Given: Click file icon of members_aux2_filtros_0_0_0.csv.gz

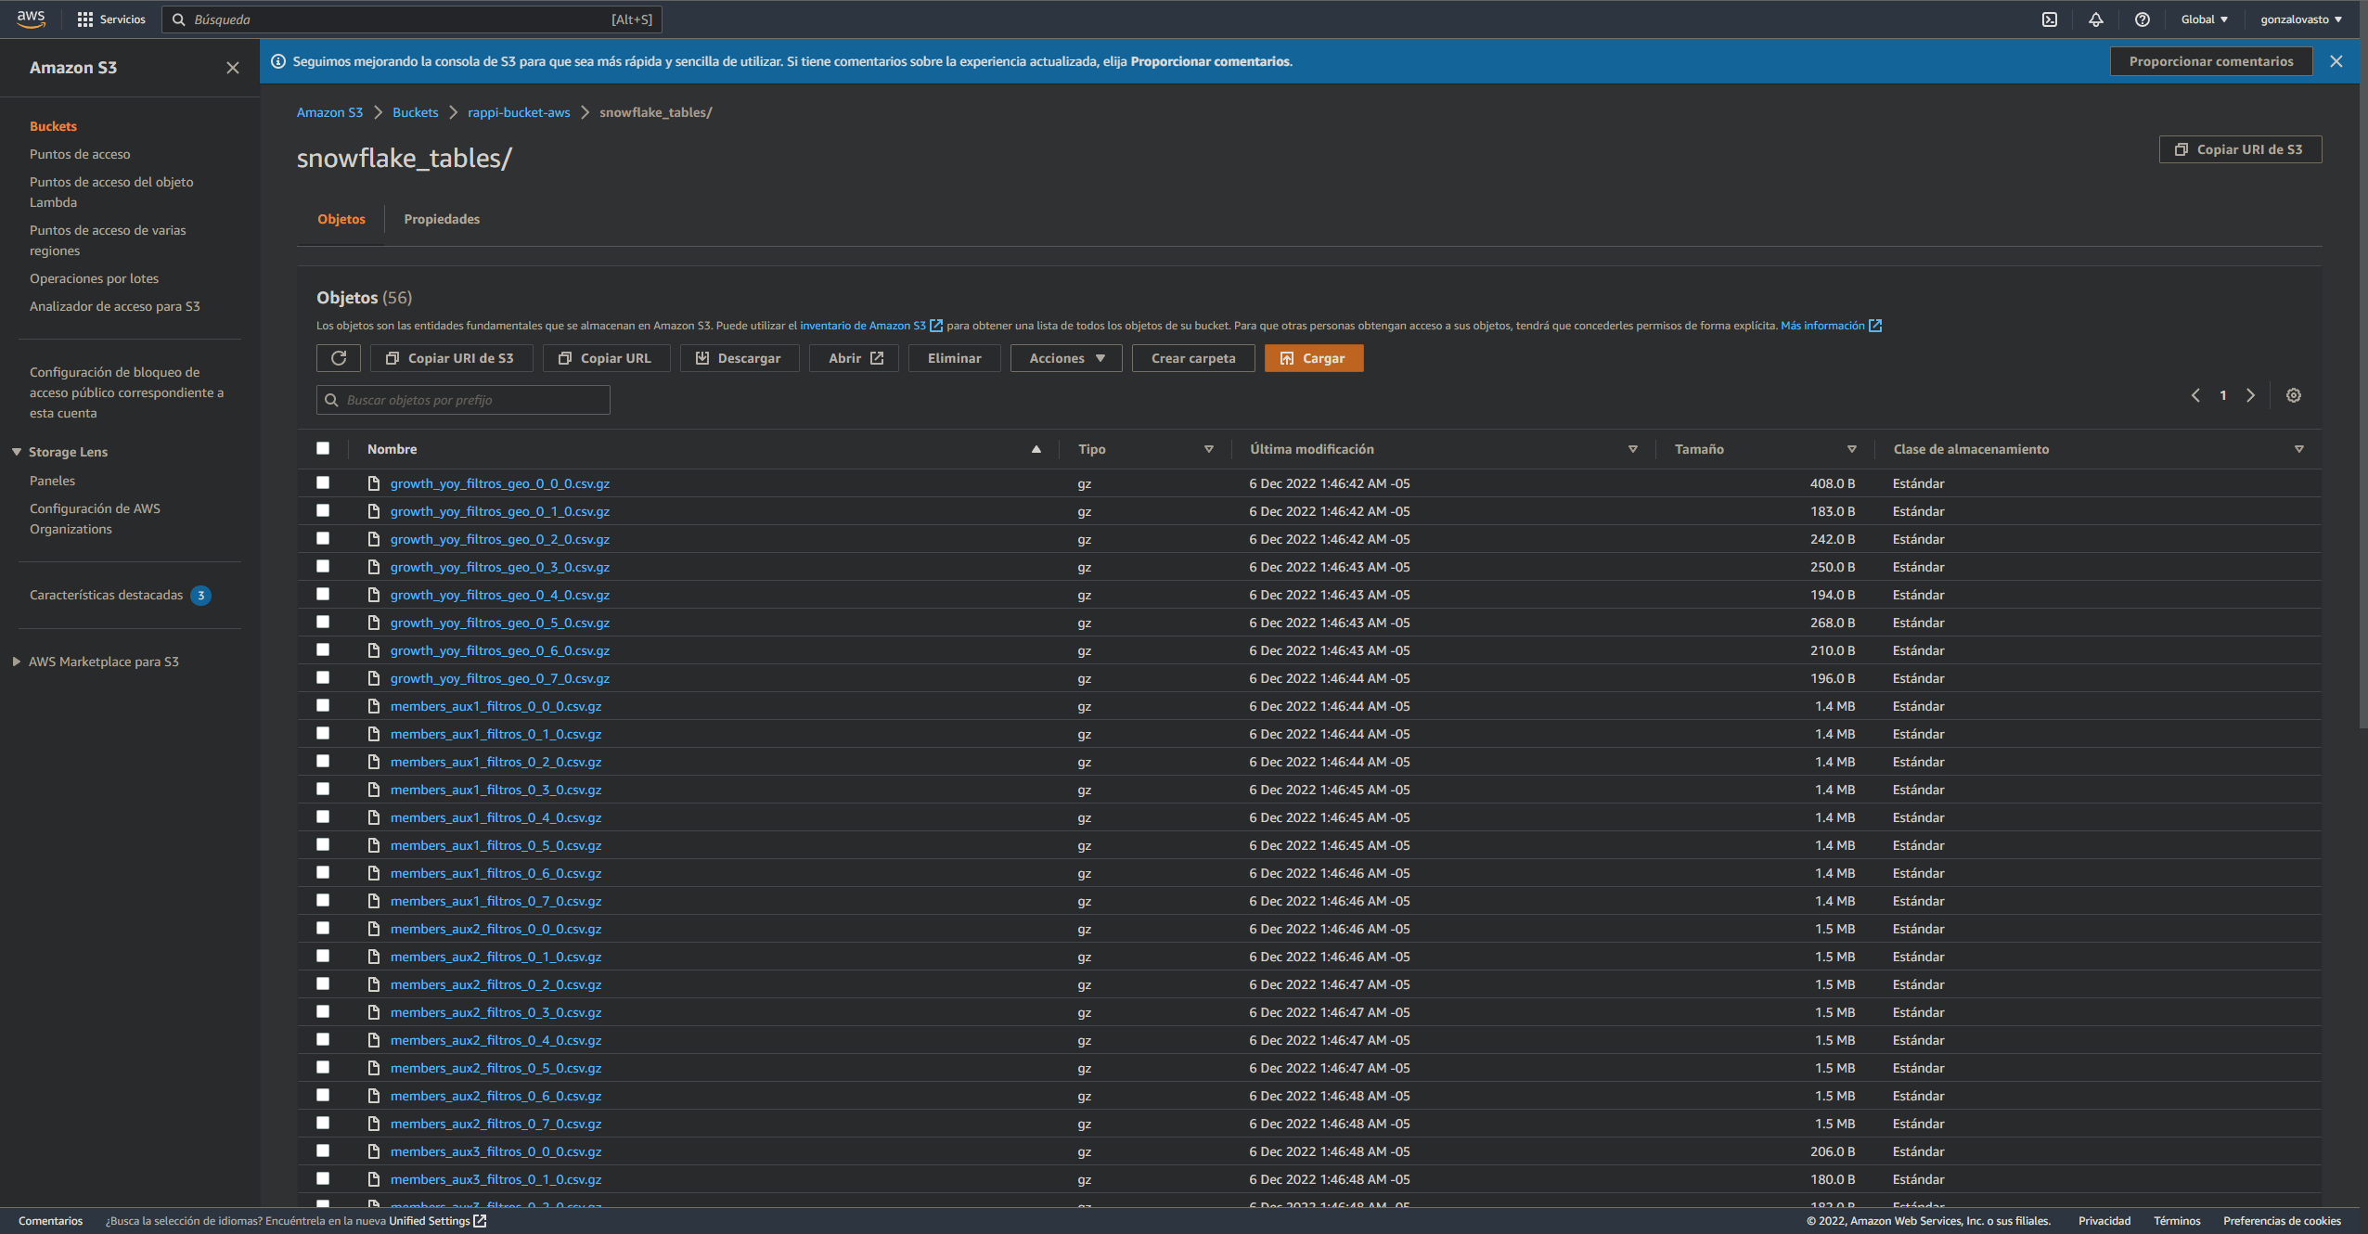Looking at the screenshot, I should point(374,929).
